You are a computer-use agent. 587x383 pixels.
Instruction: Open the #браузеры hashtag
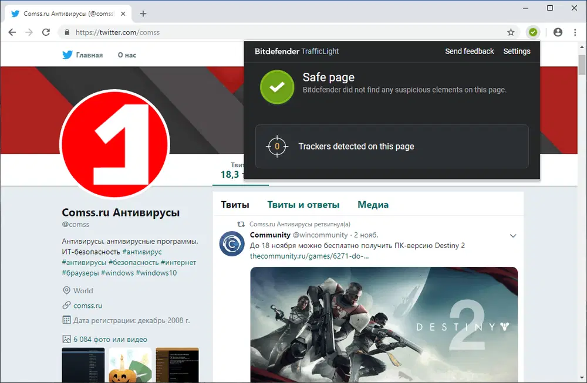point(80,273)
